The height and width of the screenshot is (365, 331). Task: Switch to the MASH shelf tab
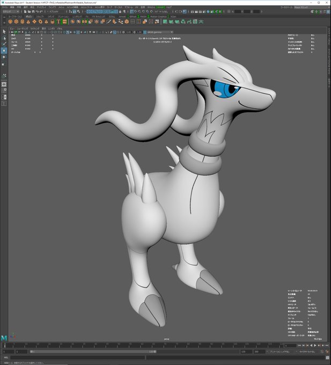pos(143,17)
